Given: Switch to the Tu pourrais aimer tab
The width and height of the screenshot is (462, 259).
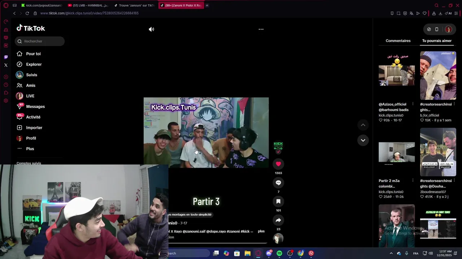Looking at the screenshot, I should pos(437,41).
